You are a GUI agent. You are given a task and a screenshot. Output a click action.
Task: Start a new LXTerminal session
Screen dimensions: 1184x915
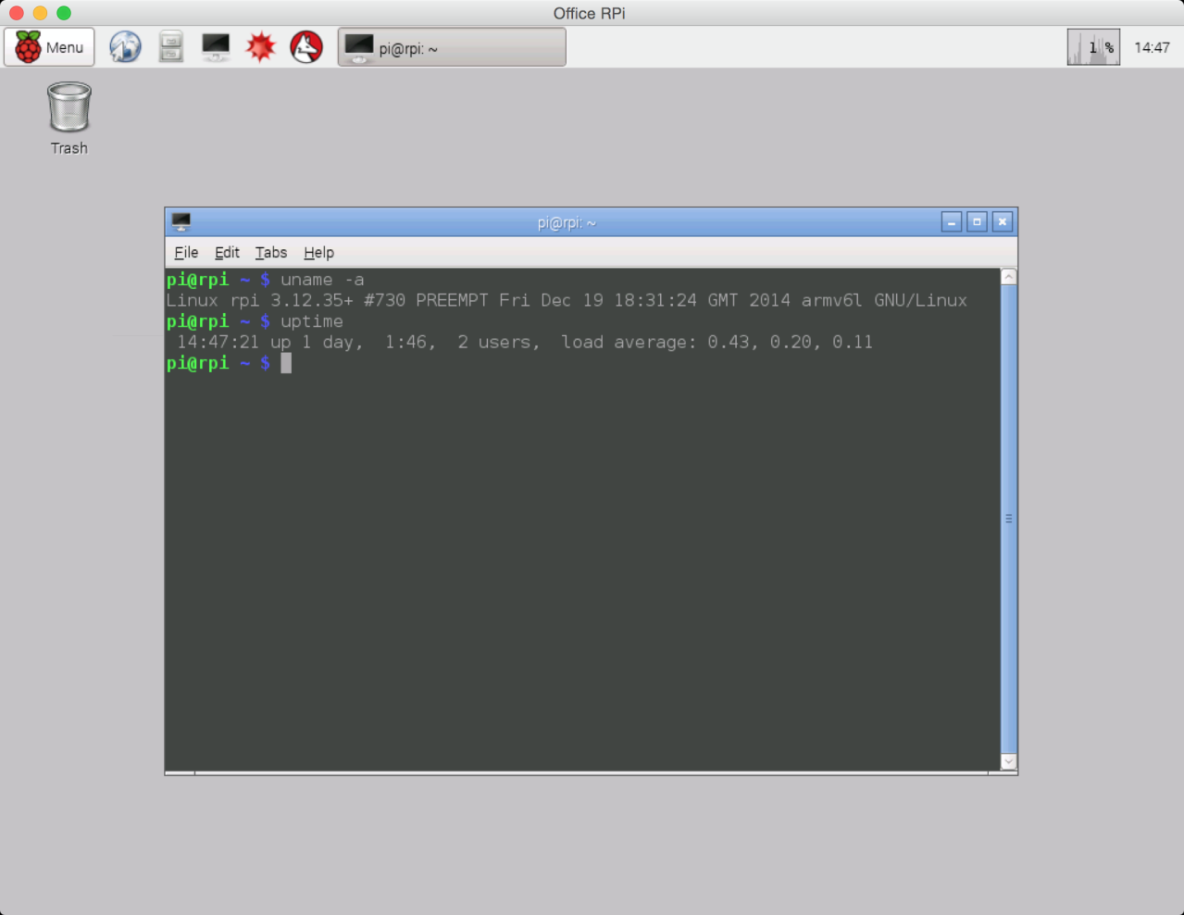tap(215, 46)
